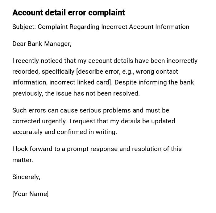Click the word "matter."
This screenshot has height=213, width=216.
pos(23,160)
